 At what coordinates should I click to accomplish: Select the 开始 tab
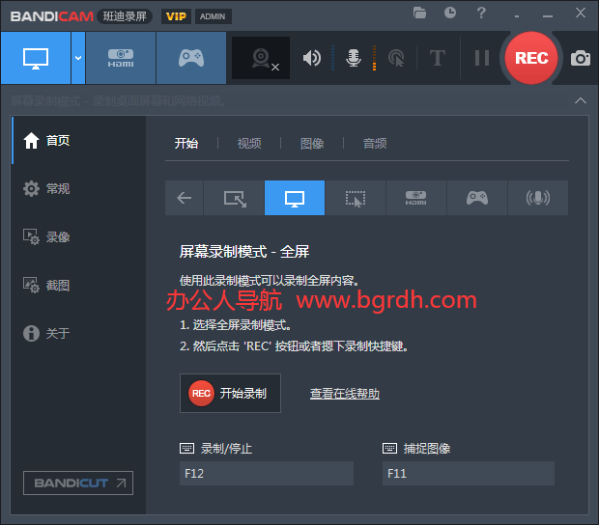tap(186, 144)
